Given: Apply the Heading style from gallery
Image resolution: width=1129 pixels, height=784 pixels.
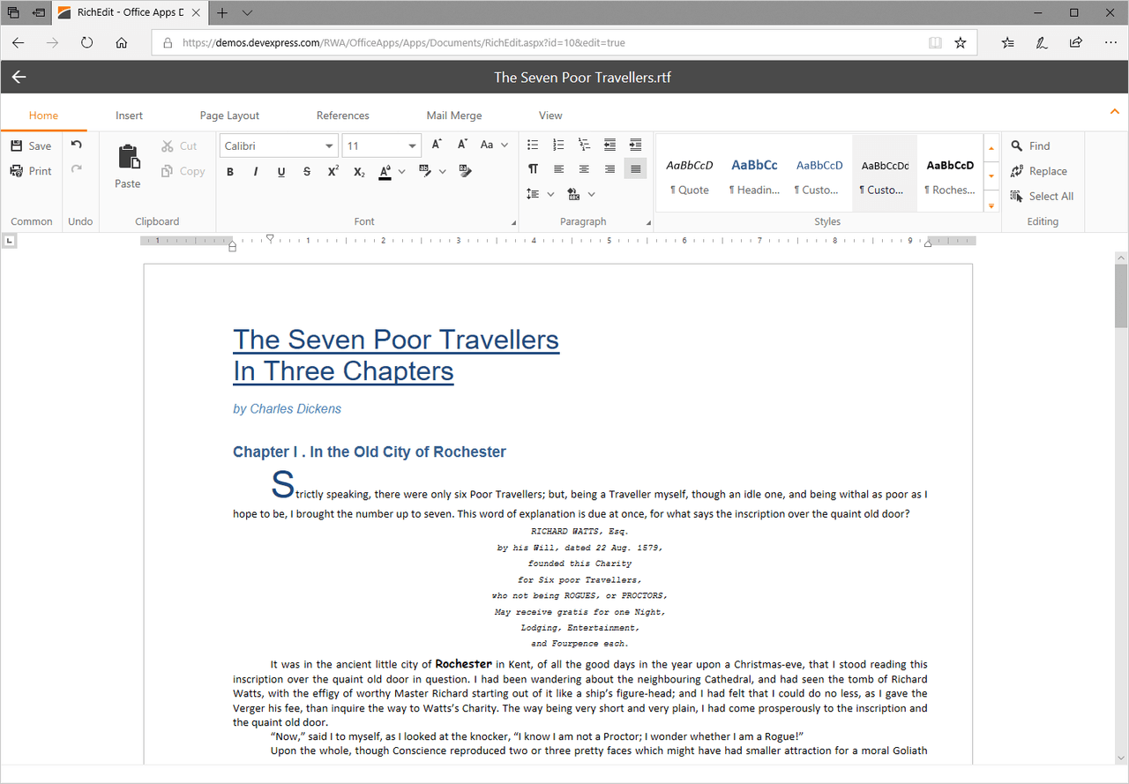Looking at the screenshot, I should [755, 174].
